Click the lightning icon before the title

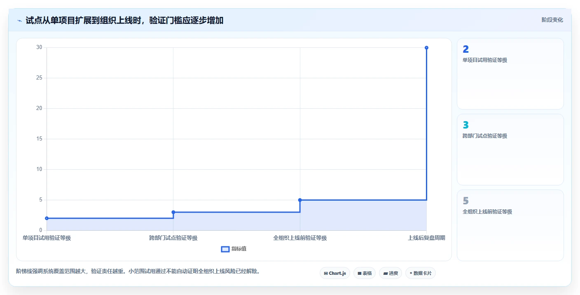click(19, 21)
